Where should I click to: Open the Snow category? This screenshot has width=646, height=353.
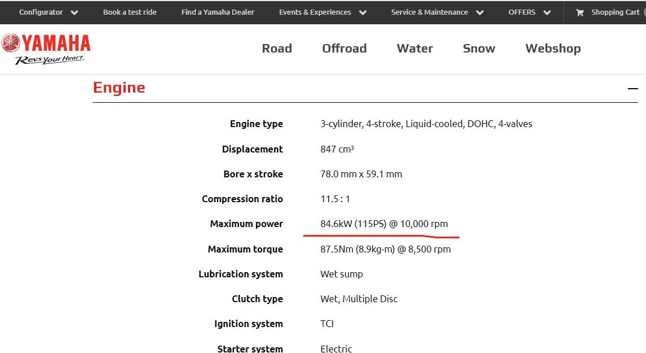pyautogui.click(x=479, y=49)
